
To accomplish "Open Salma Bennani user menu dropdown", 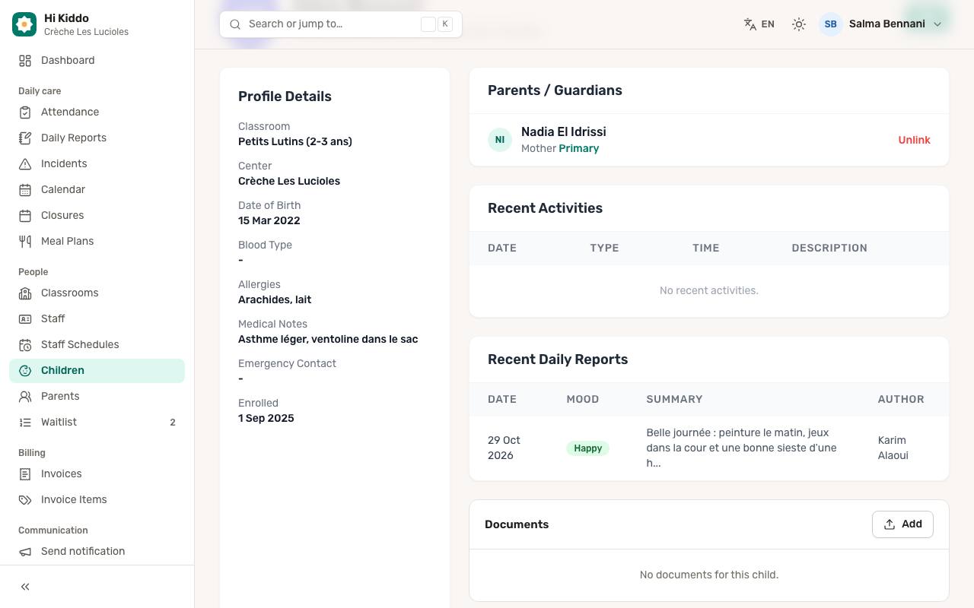I will pos(881,24).
